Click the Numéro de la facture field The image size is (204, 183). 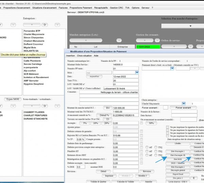[184, 111]
